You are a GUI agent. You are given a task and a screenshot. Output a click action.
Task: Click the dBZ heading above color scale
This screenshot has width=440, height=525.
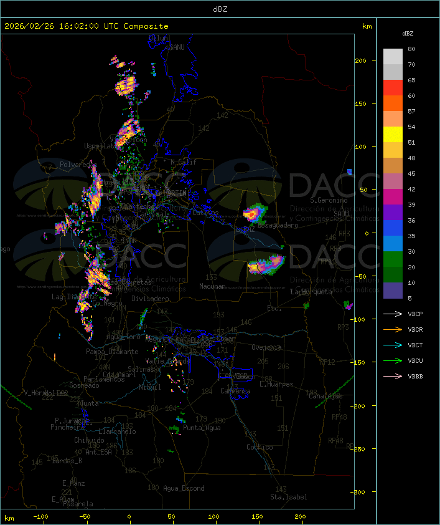tap(408, 33)
